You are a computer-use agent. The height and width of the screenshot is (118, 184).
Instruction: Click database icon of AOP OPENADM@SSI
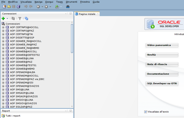pos(7,83)
